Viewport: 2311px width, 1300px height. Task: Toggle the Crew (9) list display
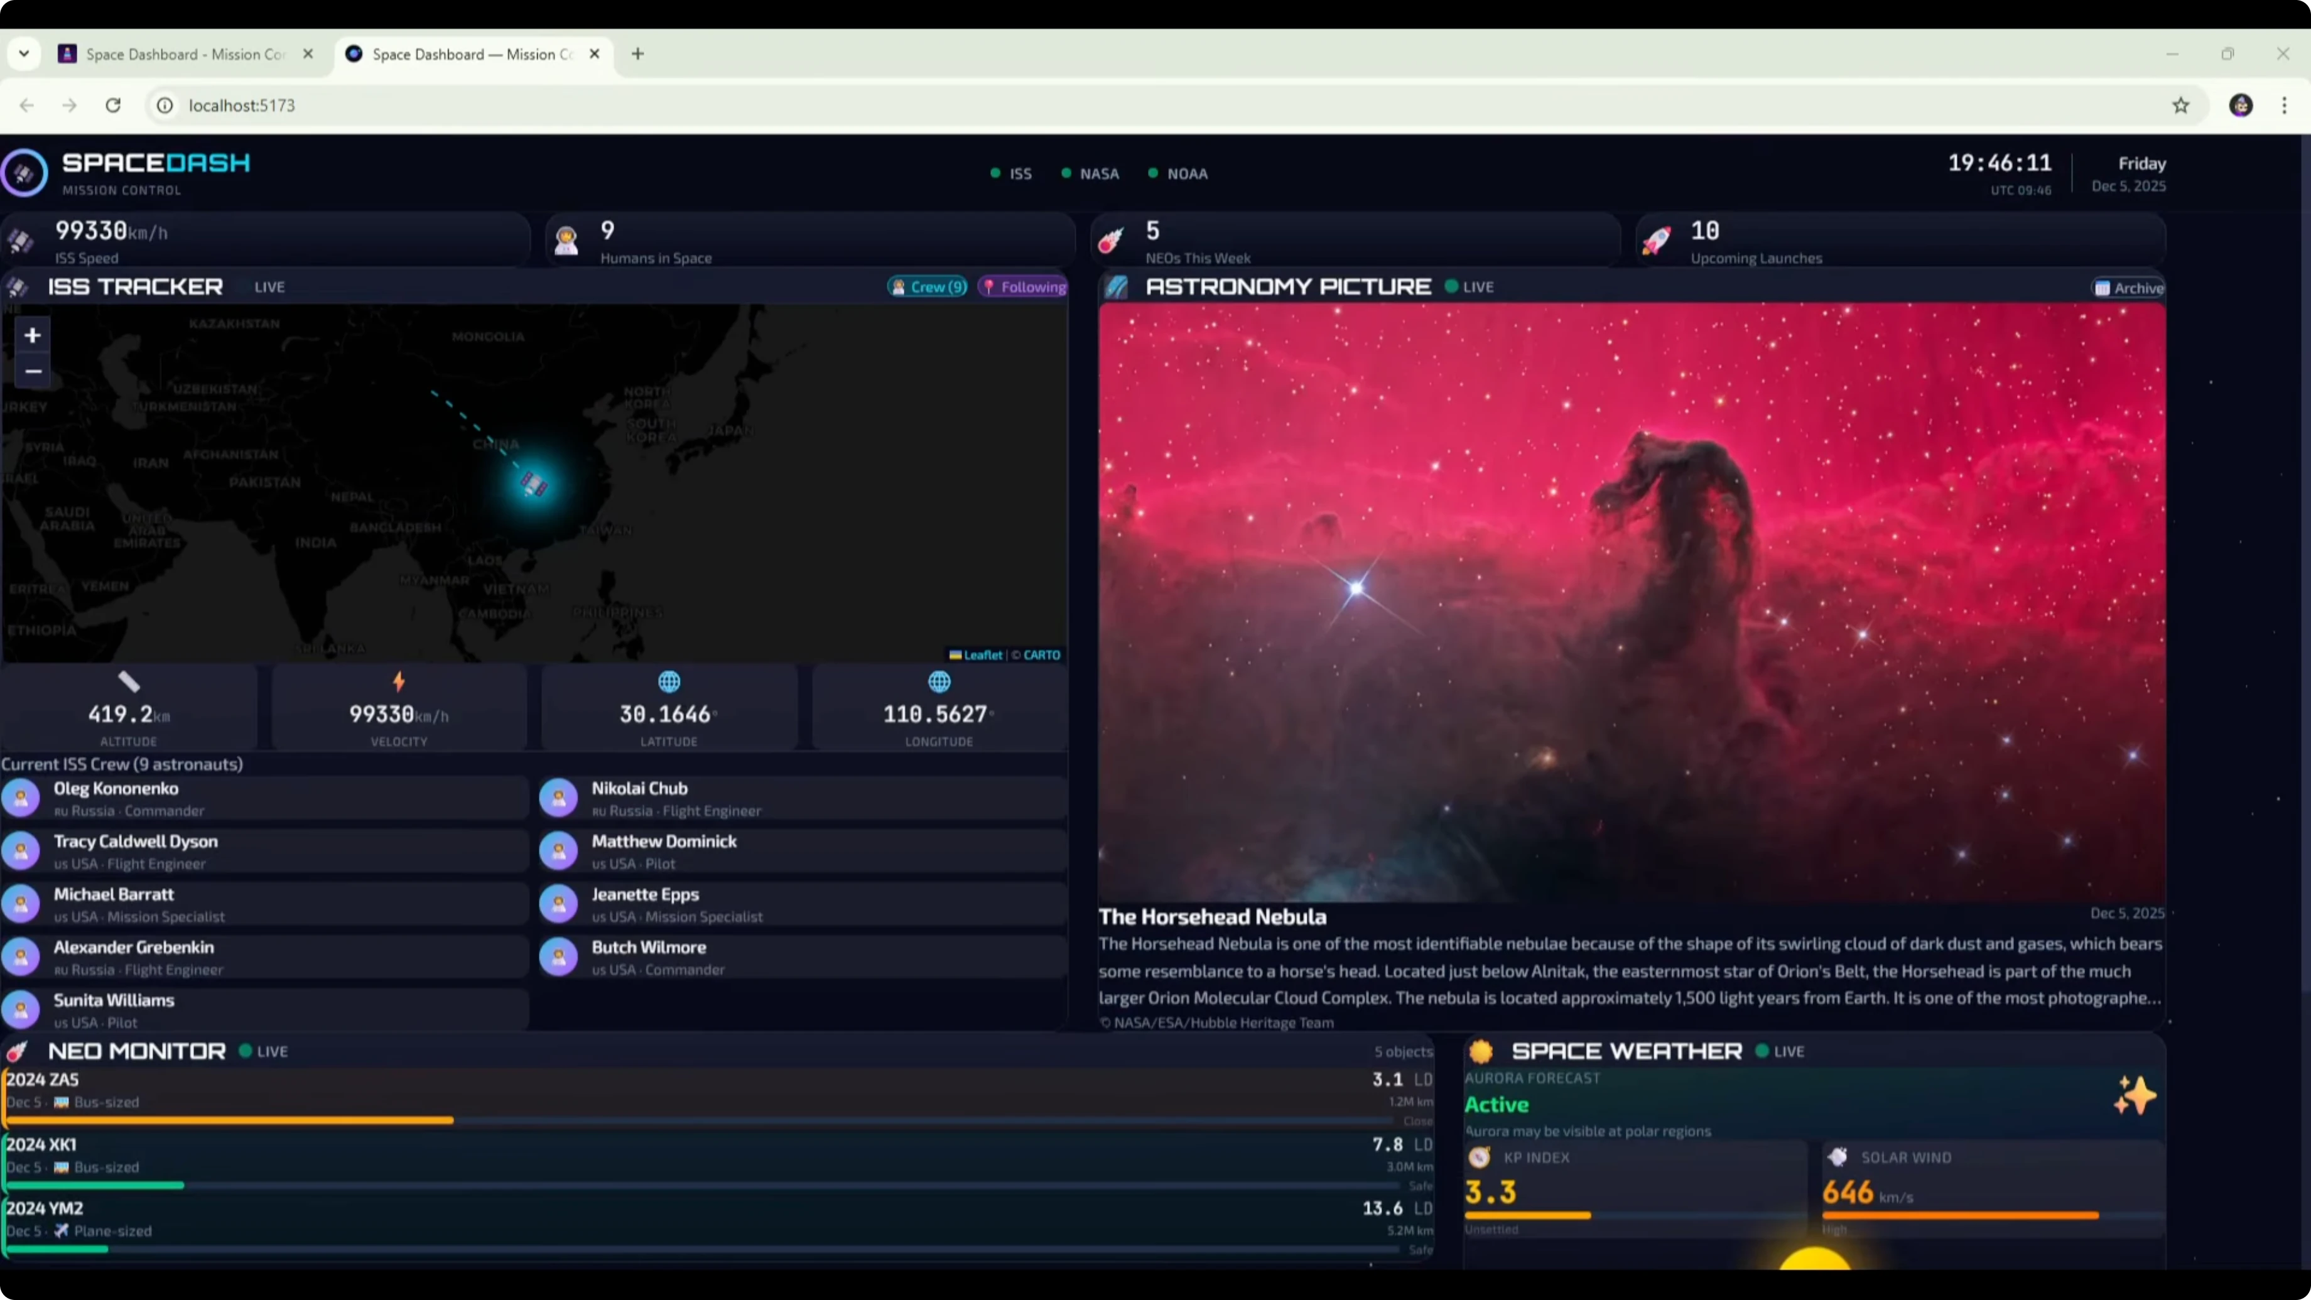(x=928, y=287)
